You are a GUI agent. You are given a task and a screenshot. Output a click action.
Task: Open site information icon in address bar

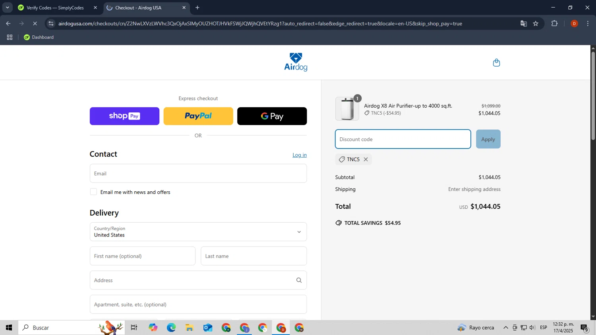coord(50,23)
